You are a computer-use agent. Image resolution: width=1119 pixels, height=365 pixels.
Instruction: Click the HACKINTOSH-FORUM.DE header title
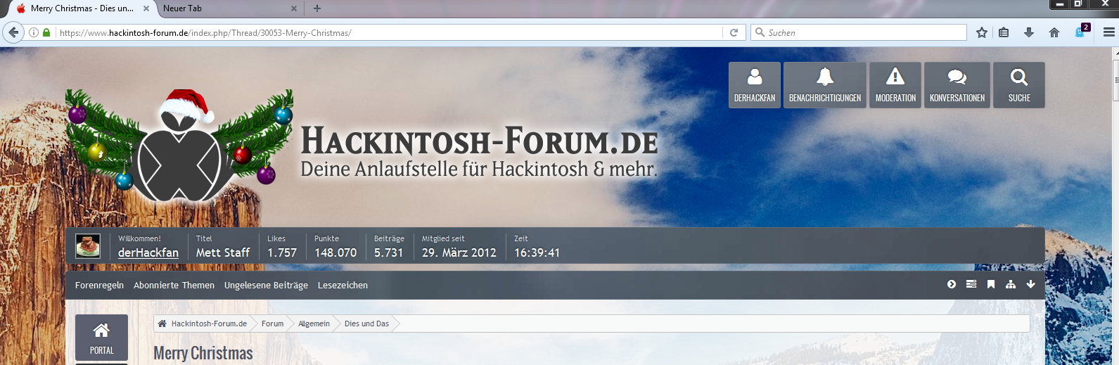480,141
